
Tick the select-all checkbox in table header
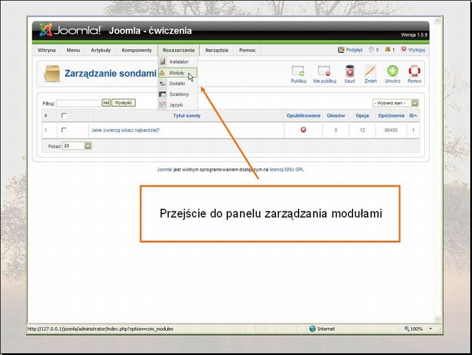[x=63, y=116]
